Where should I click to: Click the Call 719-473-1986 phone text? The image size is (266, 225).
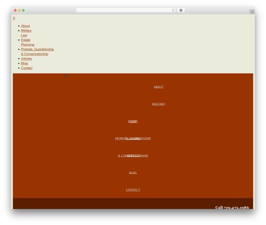click(x=232, y=207)
